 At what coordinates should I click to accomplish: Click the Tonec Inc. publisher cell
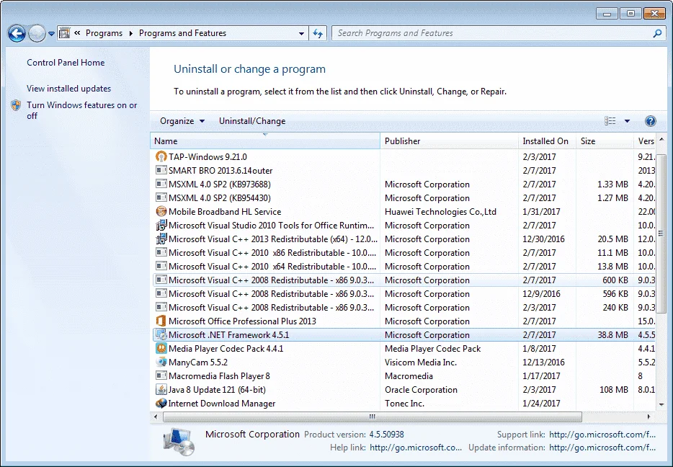pyautogui.click(x=404, y=404)
